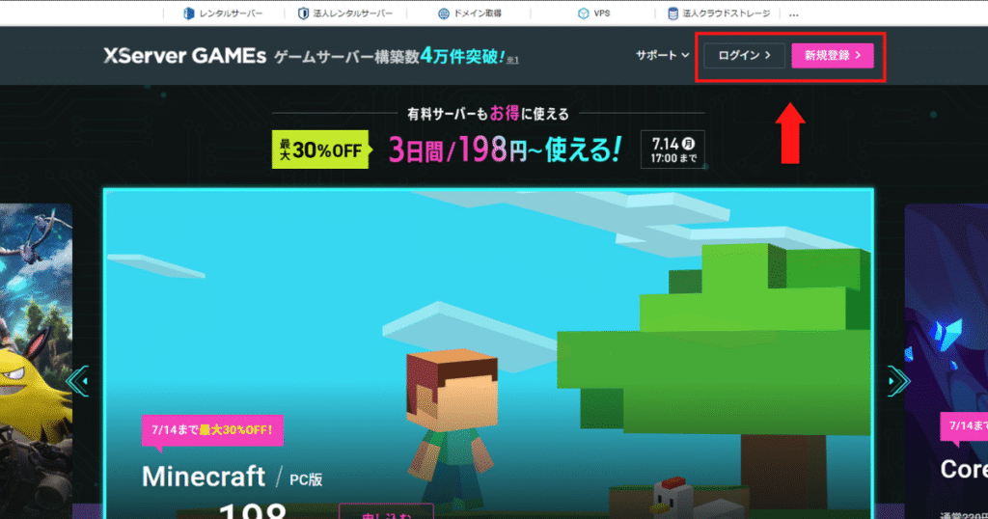Screen dimensions: 988x519
Task: Click the three-dots more services menu
Action: click(794, 14)
